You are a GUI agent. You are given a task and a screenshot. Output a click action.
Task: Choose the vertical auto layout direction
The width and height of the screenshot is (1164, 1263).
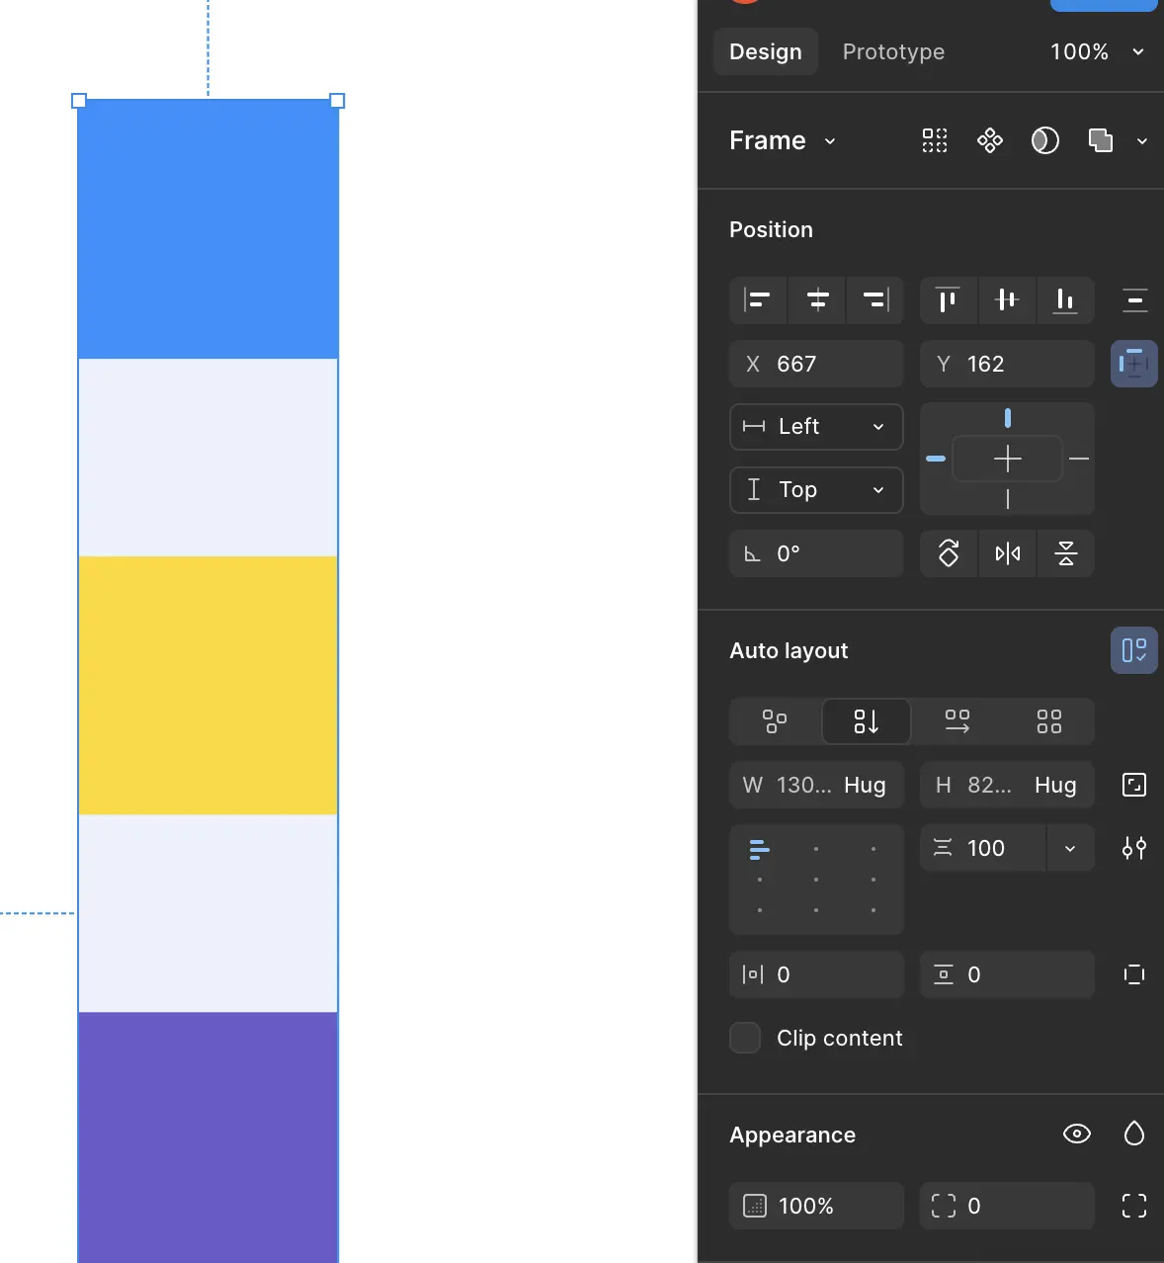(866, 721)
